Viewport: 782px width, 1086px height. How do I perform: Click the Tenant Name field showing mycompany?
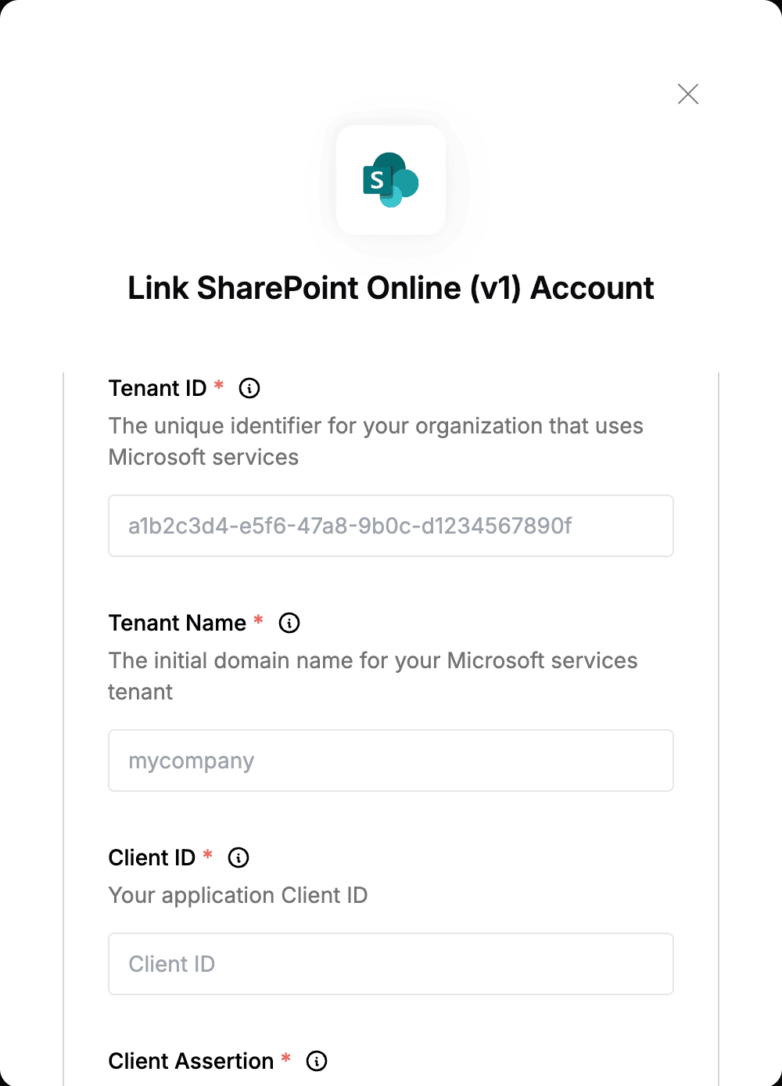[391, 761]
